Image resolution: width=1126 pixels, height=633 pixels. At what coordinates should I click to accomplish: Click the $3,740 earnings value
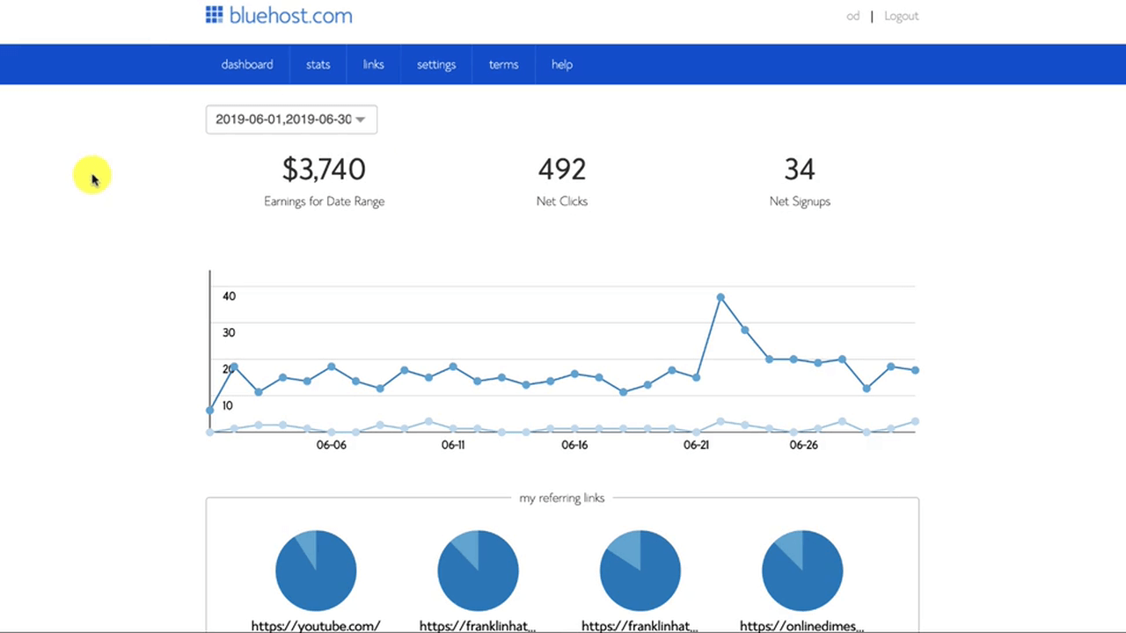click(x=324, y=169)
